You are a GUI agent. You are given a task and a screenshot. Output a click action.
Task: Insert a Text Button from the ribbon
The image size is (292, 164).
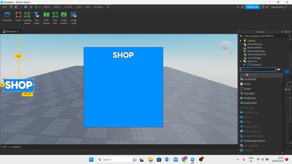click(x=46, y=18)
